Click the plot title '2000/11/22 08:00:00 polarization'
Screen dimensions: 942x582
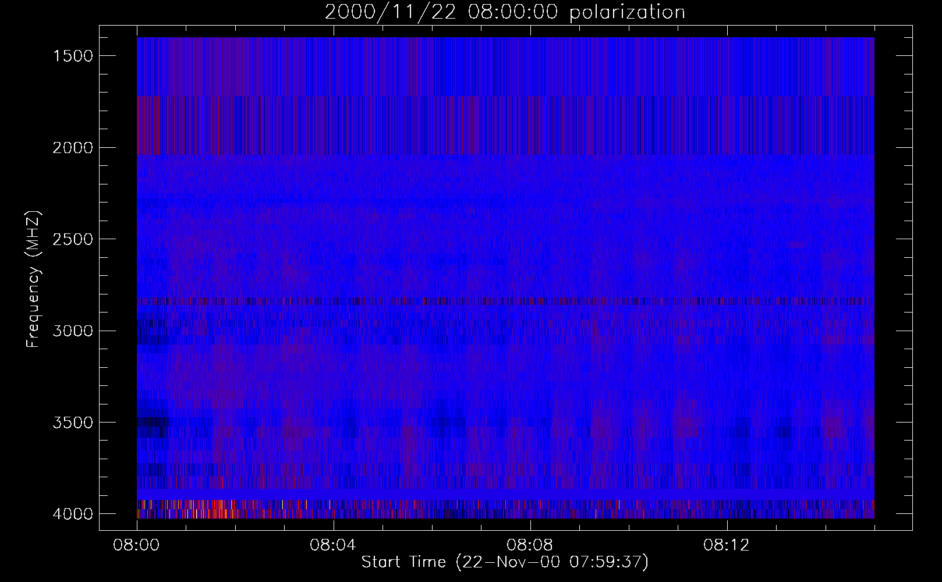[x=505, y=12]
